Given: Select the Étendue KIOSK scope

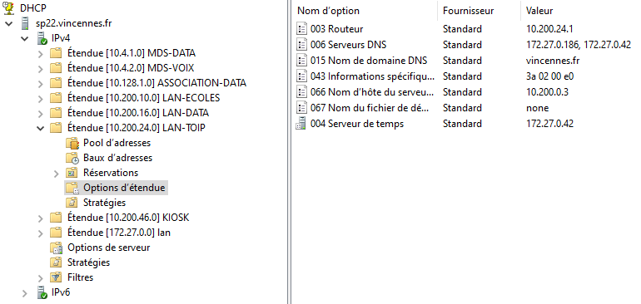Looking at the screenshot, I should (128, 218).
